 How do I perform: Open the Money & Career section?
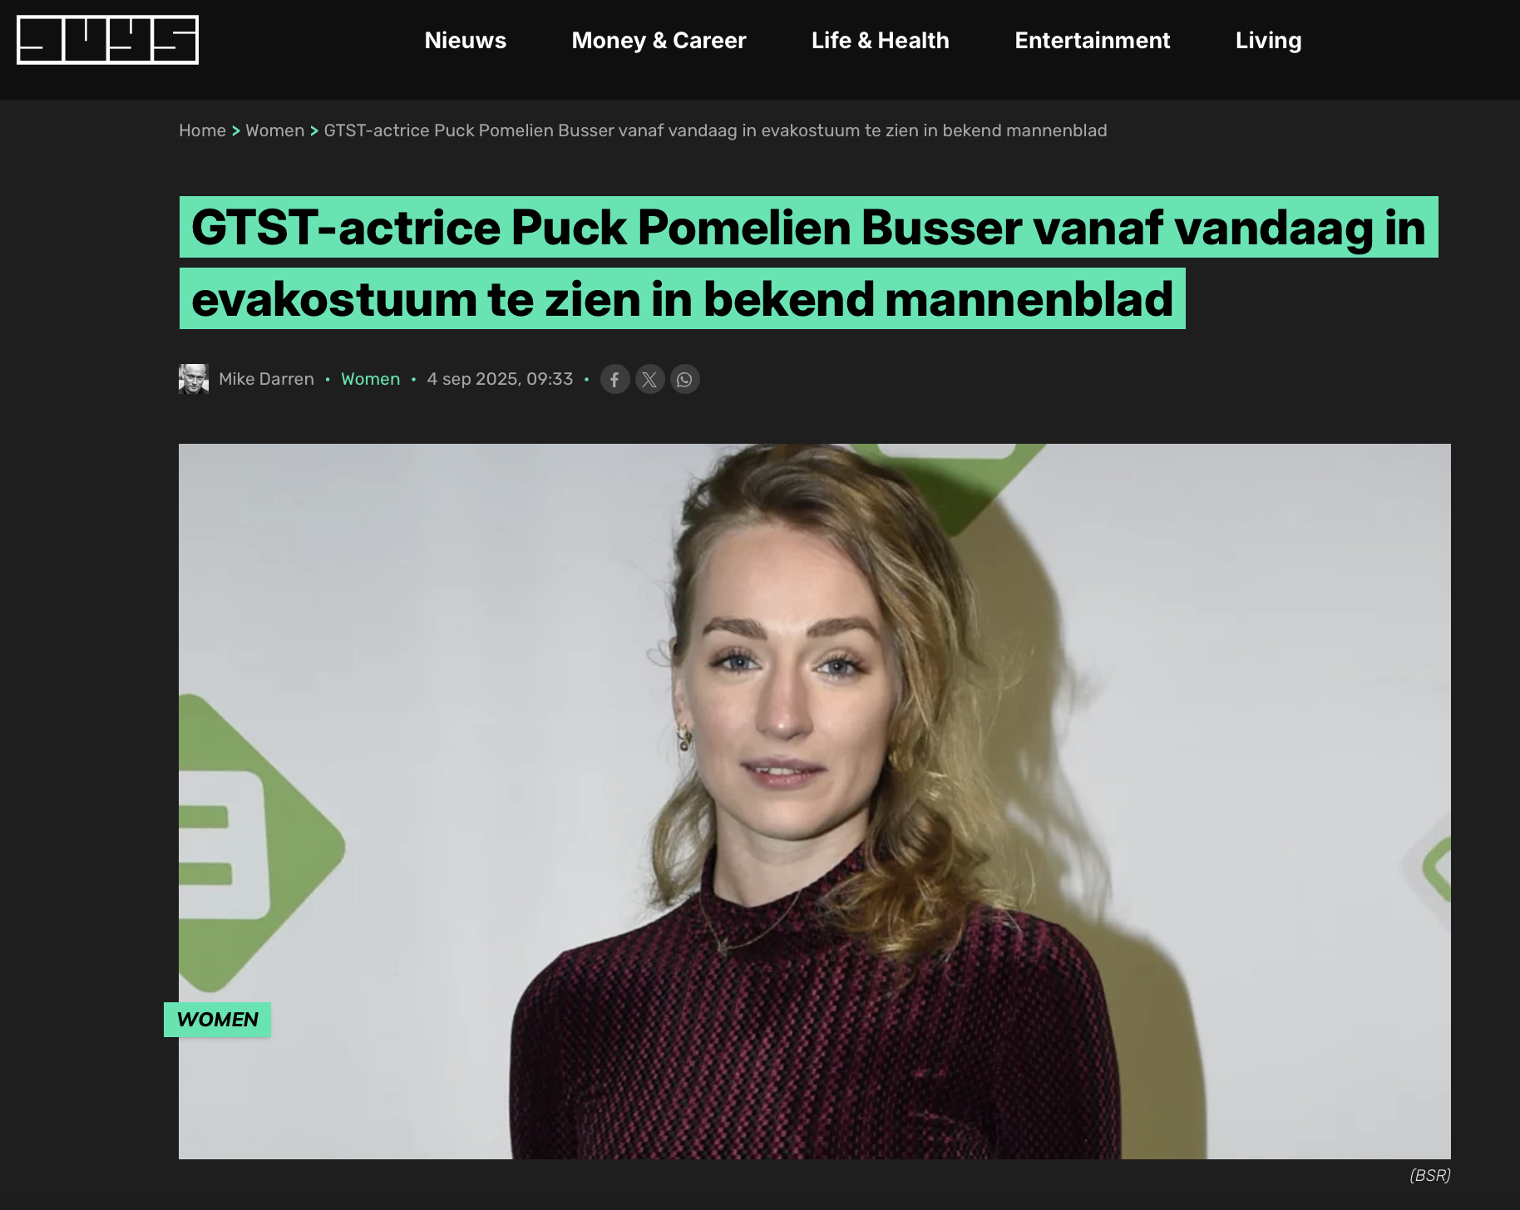click(659, 41)
